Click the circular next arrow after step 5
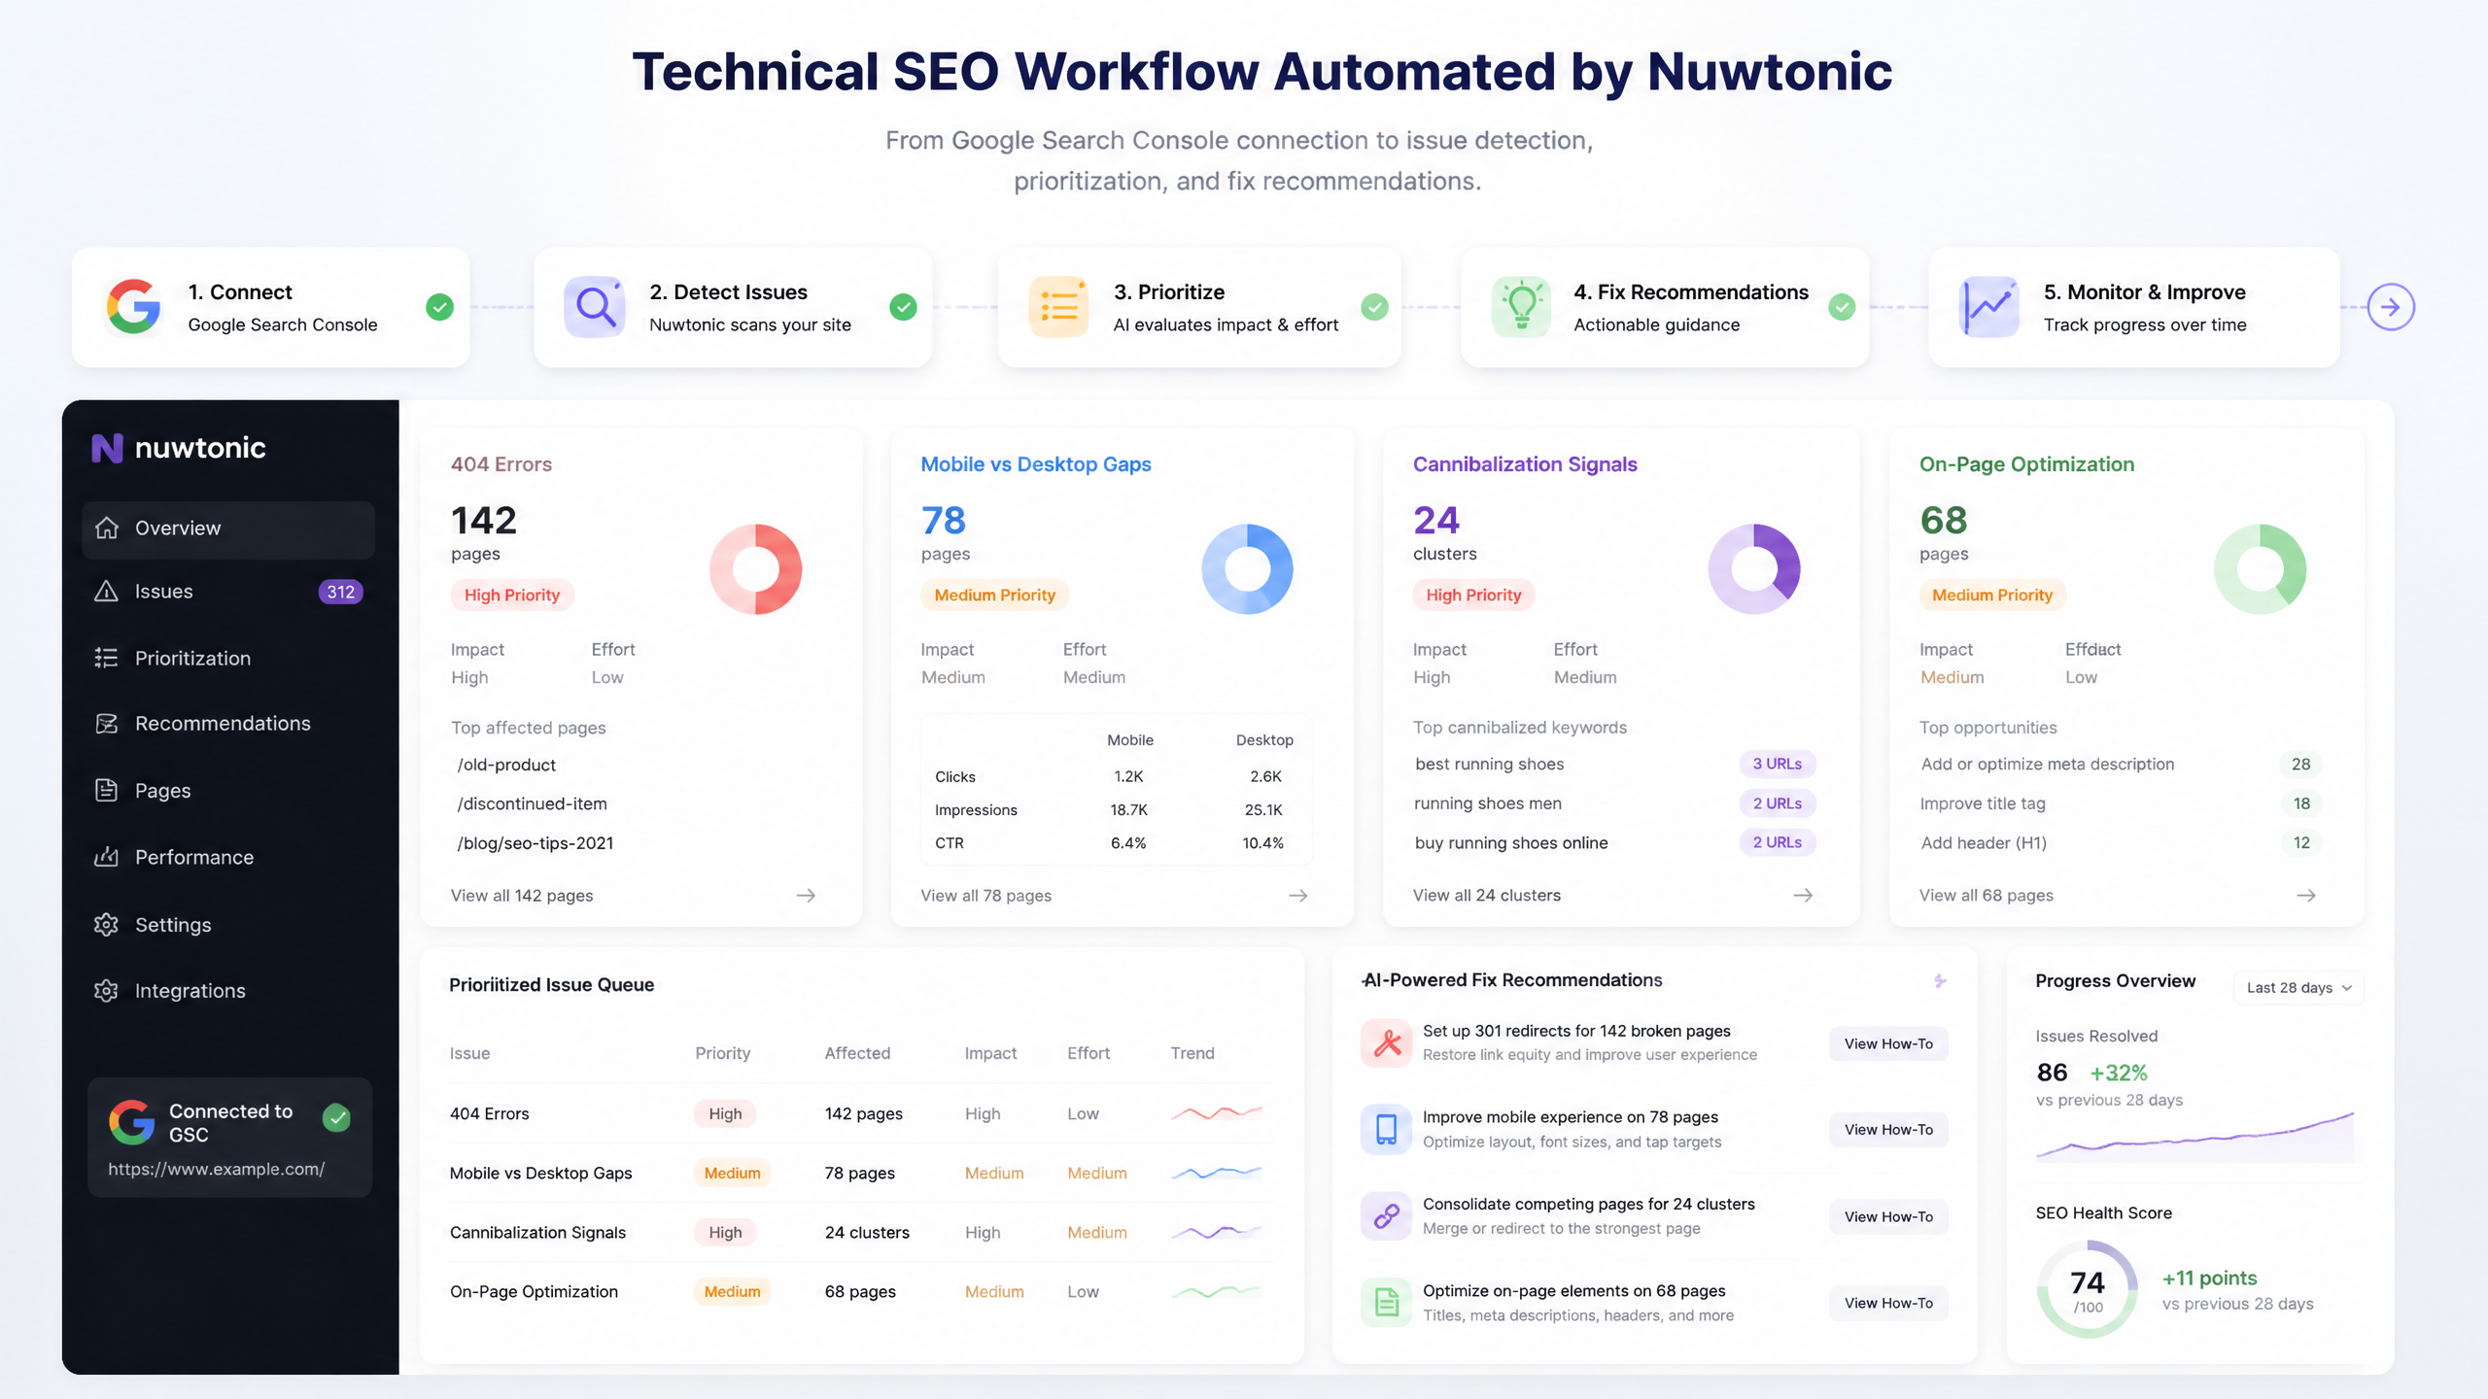2488x1399 pixels. (x=2391, y=307)
